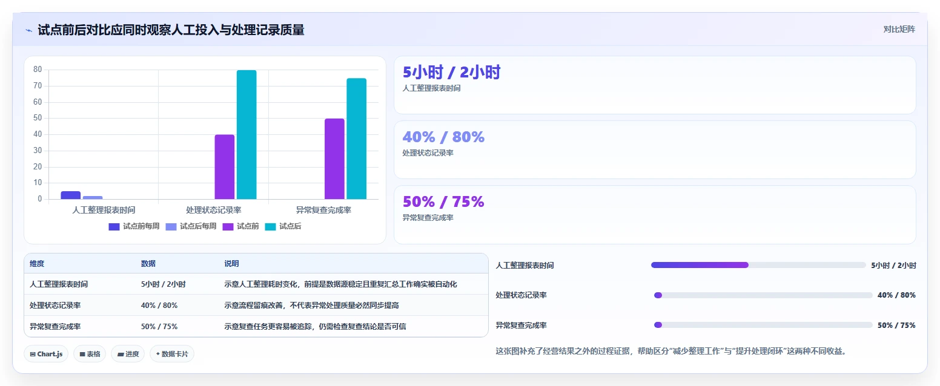This screenshot has height=386, width=940.
Task: Click the card title 试点前后对比应同时观察人工投入与处理记录质量
Action: click(x=171, y=30)
